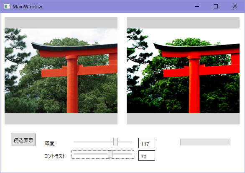This screenshot has height=173, width=245.
Task: Click the empty gray progress bar
Action: 205,142
